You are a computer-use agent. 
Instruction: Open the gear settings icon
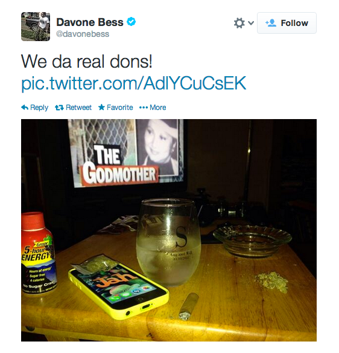239,23
